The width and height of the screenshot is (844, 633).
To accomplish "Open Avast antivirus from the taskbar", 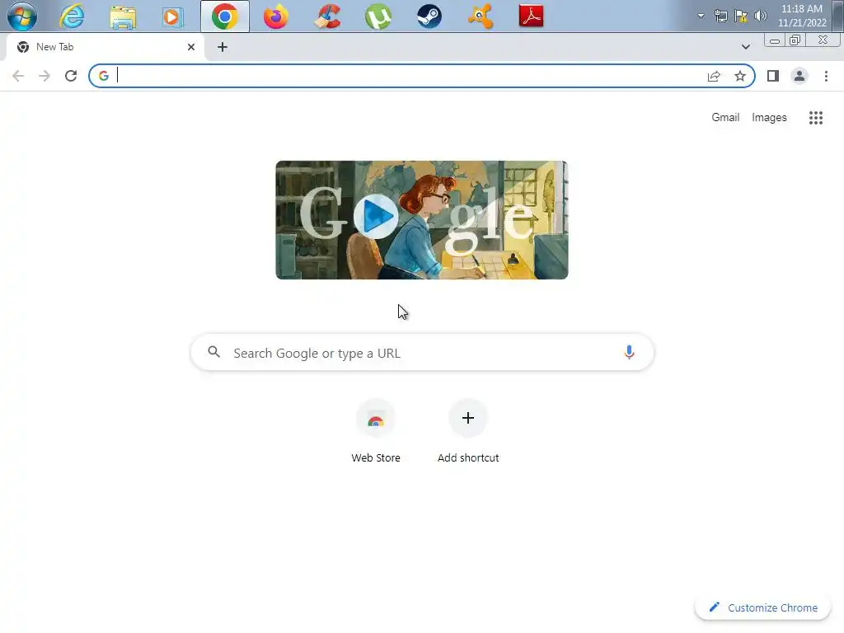I will (481, 16).
